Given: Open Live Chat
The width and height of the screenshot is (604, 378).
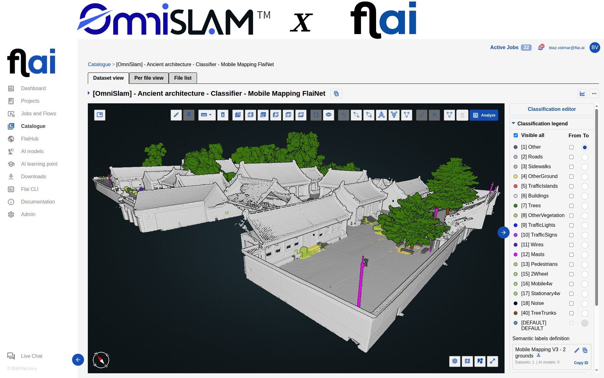Looking at the screenshot, I should [x=31, y=356].
